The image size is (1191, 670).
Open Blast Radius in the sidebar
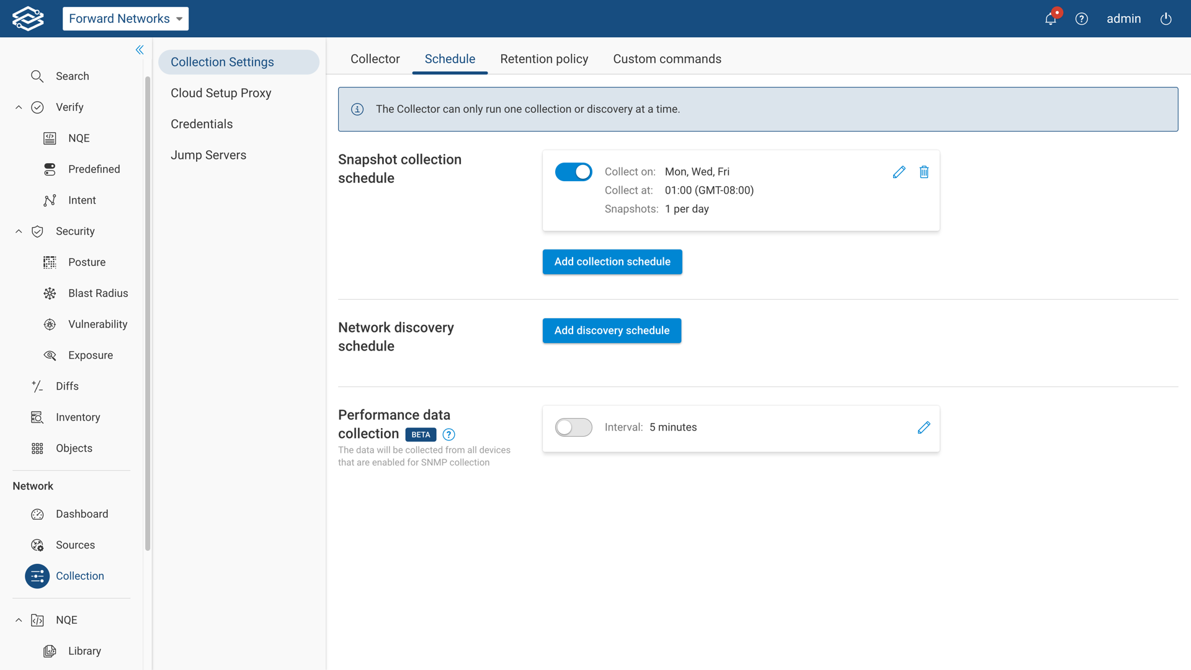pyautogui.click(x=98, y=293)
